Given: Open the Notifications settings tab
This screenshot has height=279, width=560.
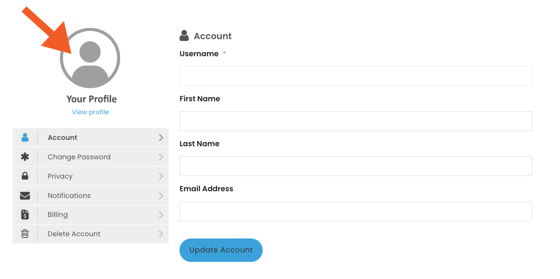Looking at the screenshot, I should (90, 196).
